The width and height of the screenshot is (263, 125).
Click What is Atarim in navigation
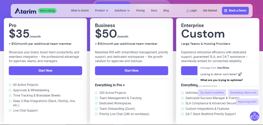(x=80, y=10)
